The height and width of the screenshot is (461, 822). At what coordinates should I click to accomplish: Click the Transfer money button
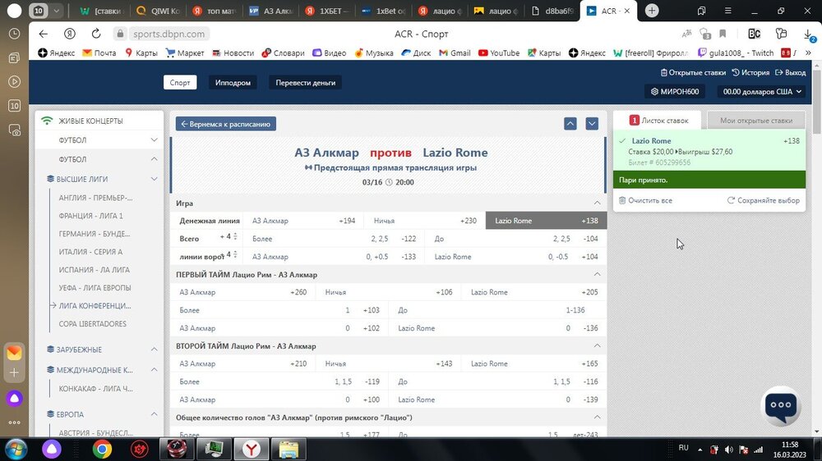point(305,83)
